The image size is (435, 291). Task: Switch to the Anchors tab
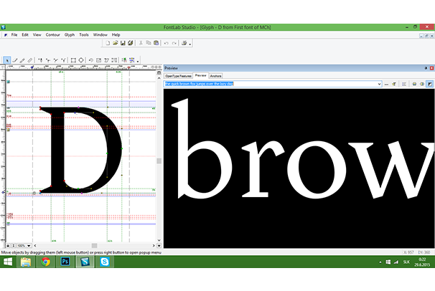216,75
